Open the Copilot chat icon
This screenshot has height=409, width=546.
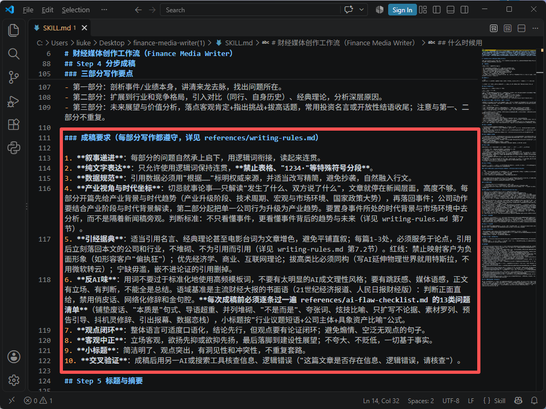[349, 10]
